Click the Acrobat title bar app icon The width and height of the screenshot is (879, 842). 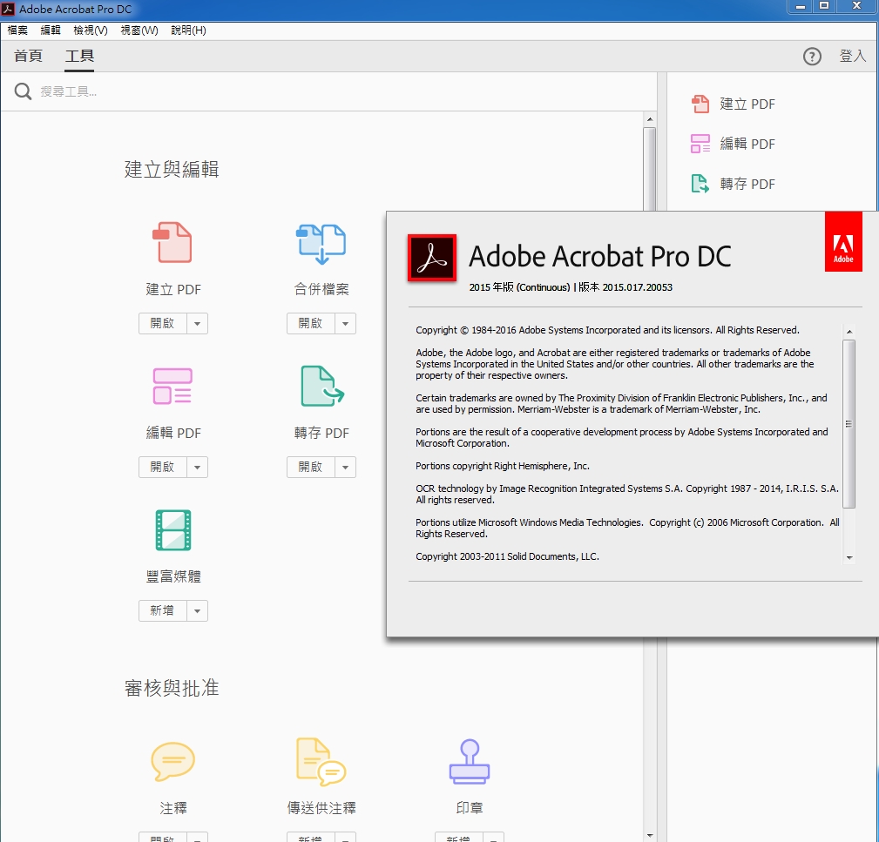[x=8, y=9]
